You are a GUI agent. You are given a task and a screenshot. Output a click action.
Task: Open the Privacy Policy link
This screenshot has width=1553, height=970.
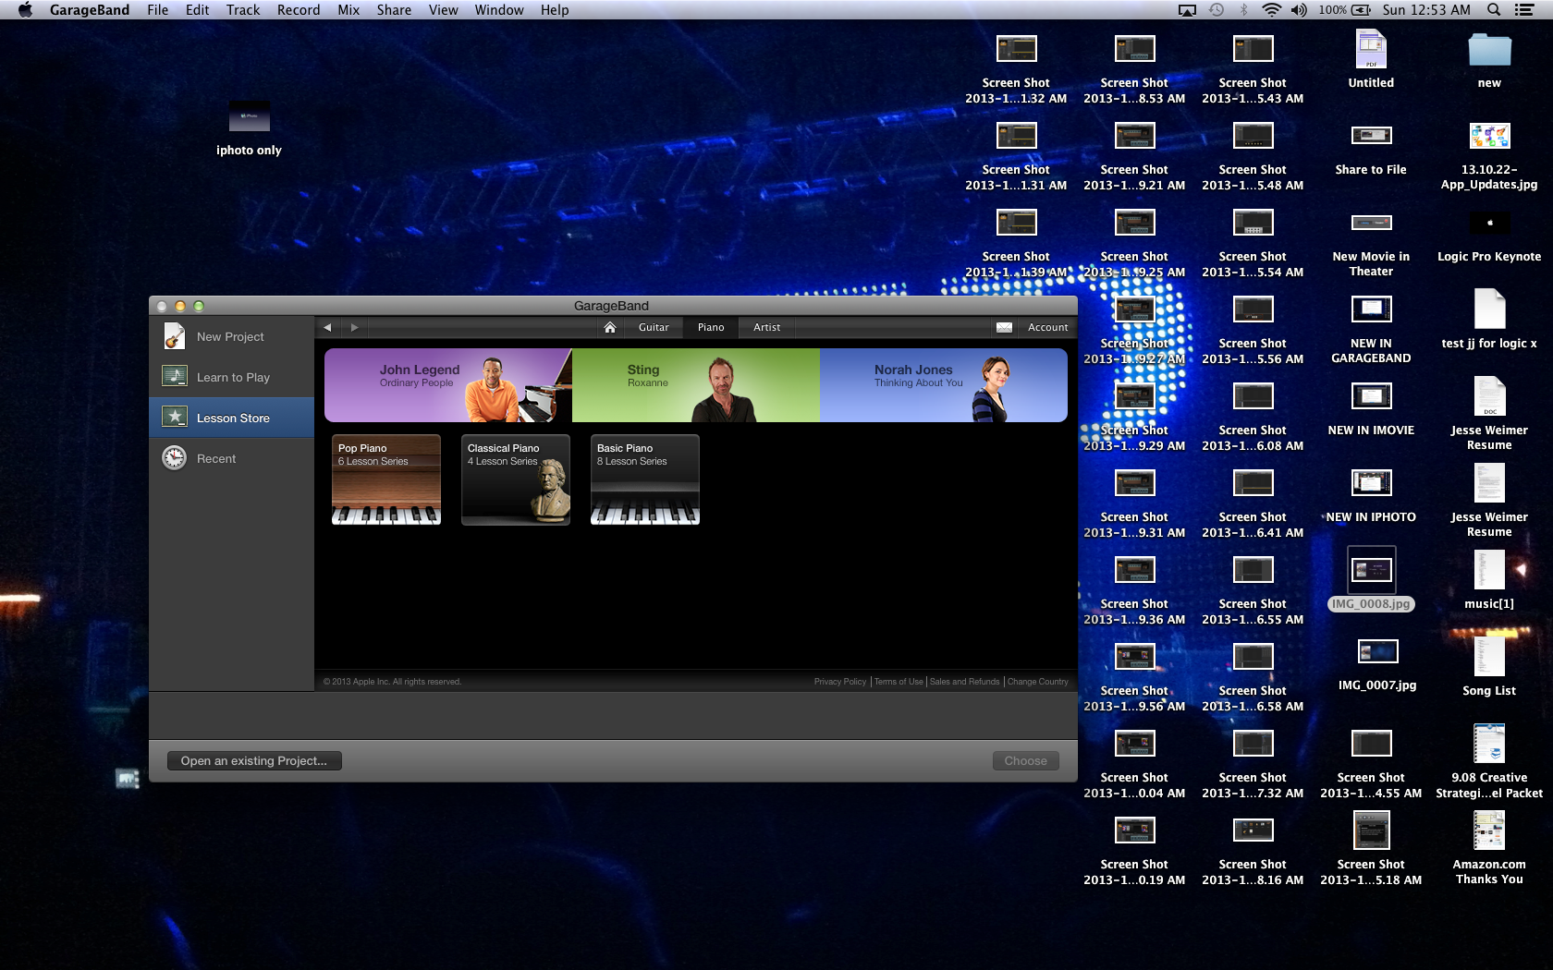(x=840, y=682)
